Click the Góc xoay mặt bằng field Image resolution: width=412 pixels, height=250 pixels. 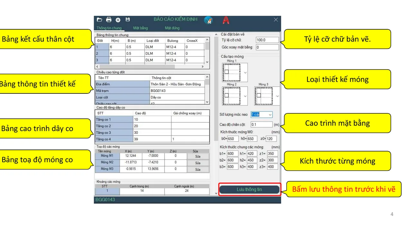[x=267, y=47]
